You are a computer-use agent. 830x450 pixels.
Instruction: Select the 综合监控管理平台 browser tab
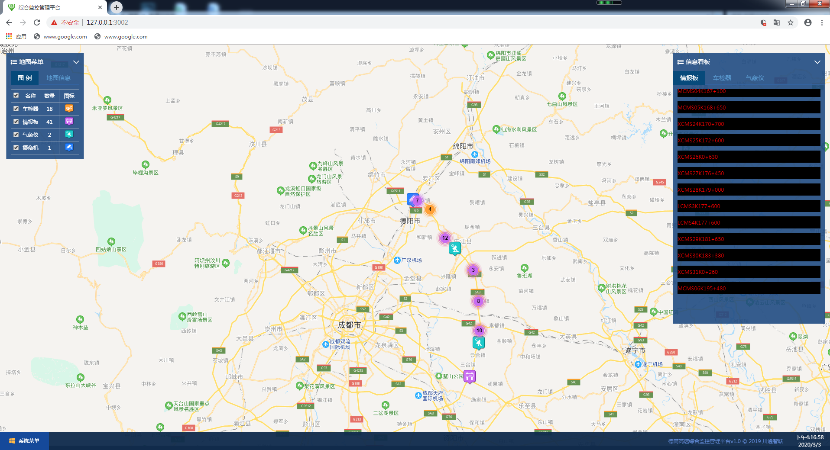(55, 7)
